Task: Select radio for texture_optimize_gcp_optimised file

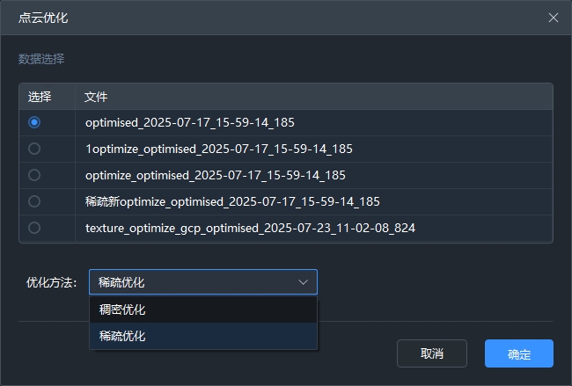Action: point(34,228)
